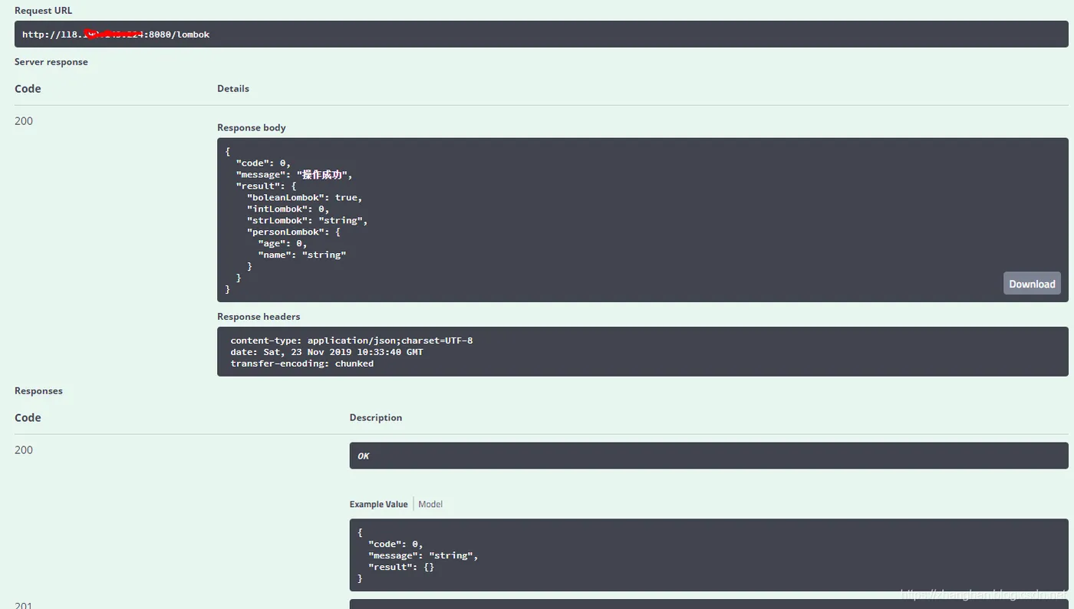Click the "Request URL" label

[44, 11]
